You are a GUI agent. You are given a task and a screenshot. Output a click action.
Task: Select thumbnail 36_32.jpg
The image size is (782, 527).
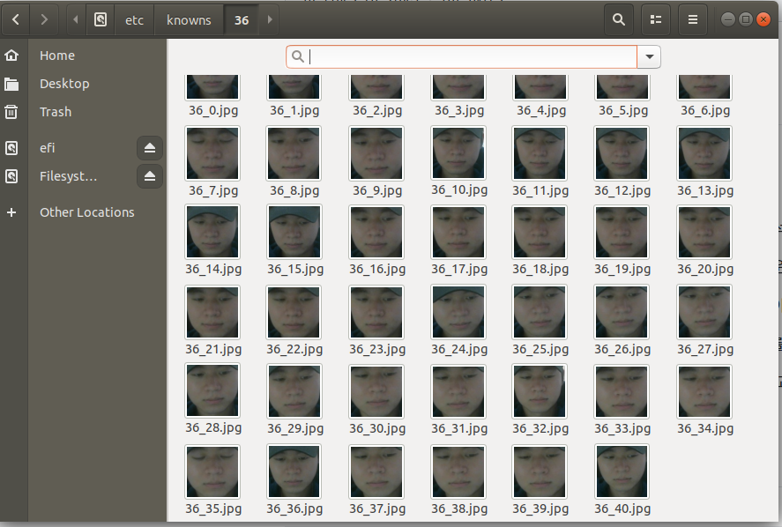coord(540,391)
